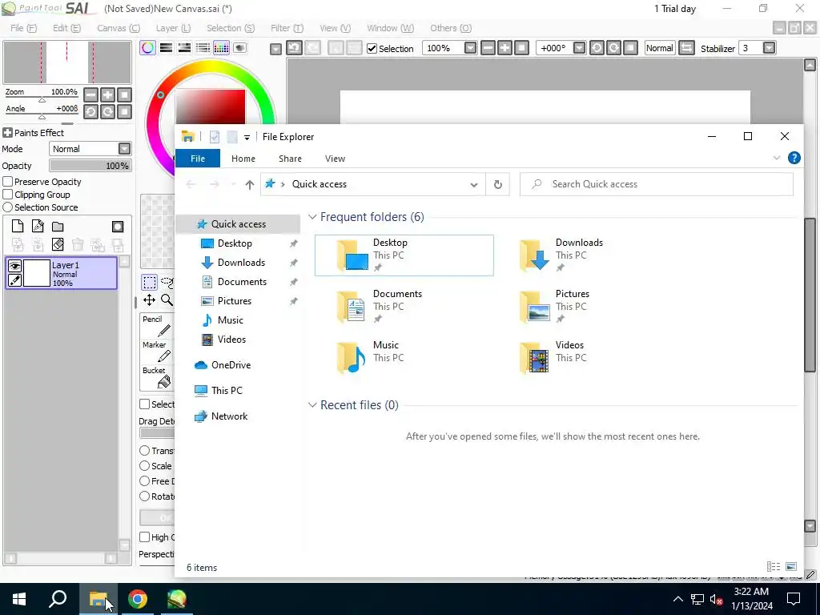Select the Rotate radio button in SAI

145,496
